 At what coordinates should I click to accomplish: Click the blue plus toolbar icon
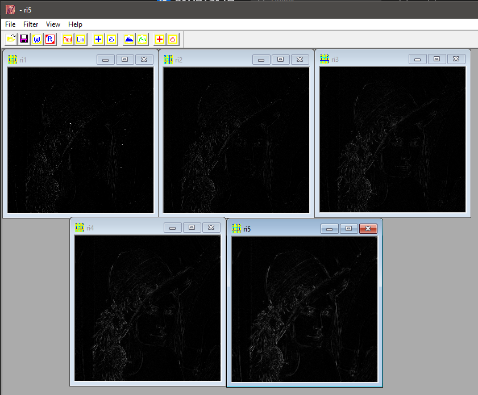click(98, 39)
